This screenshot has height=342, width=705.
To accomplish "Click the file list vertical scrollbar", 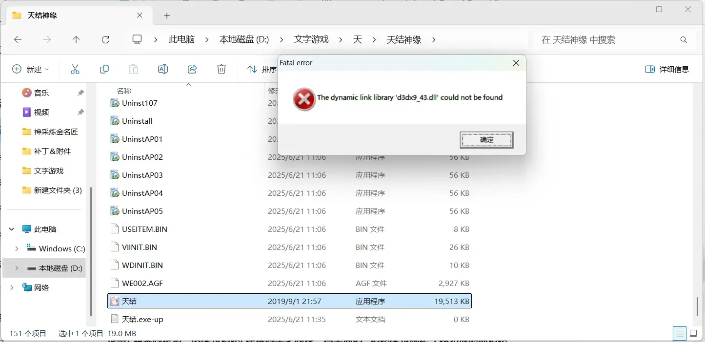I will (x=697, y=307).
